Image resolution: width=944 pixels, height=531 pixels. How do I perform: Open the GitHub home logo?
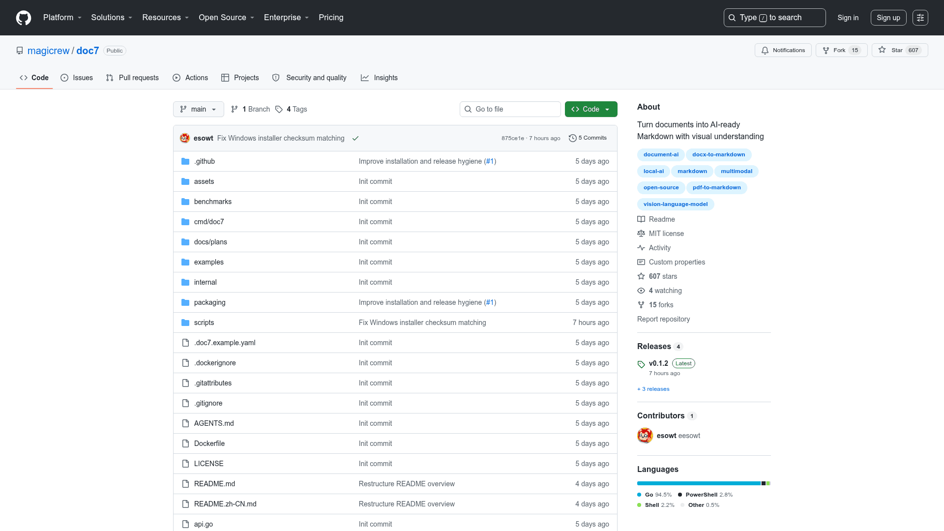tap(24, 18)
